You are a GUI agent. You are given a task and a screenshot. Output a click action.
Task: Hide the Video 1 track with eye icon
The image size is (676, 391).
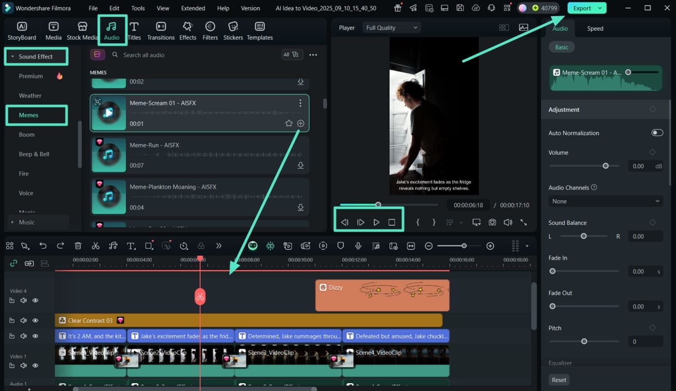[35, 366]
